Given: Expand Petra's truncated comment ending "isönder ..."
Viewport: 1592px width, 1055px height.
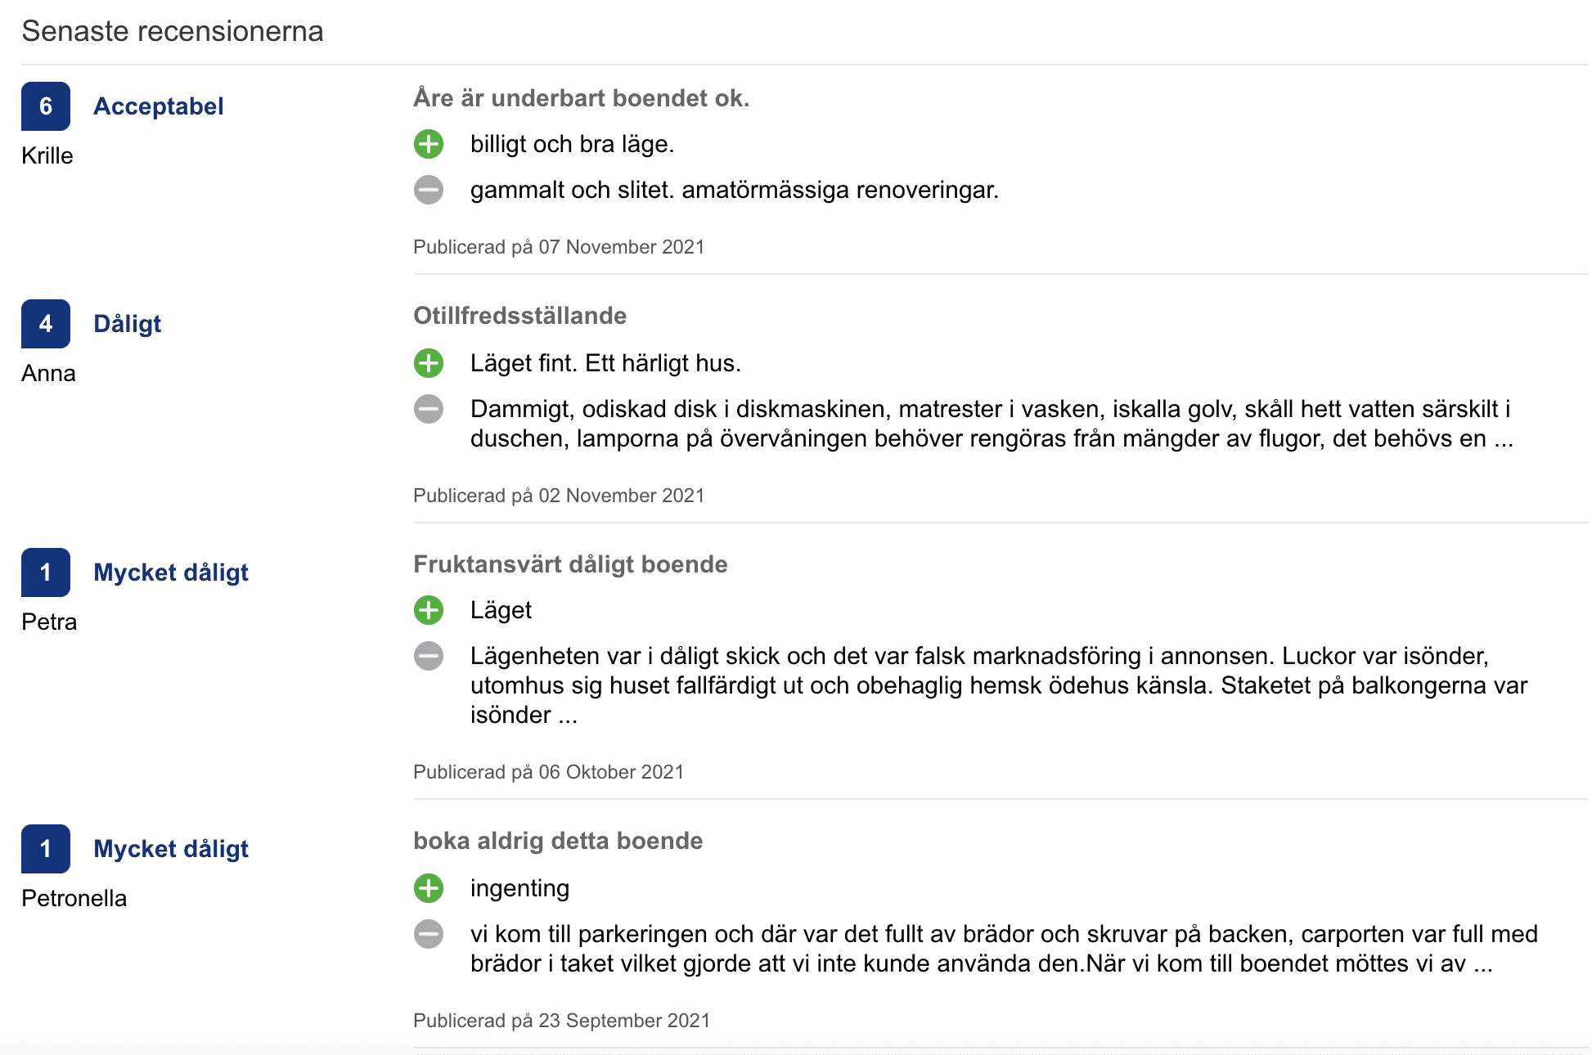Looking at the screenshot, I should pos(568,716).
